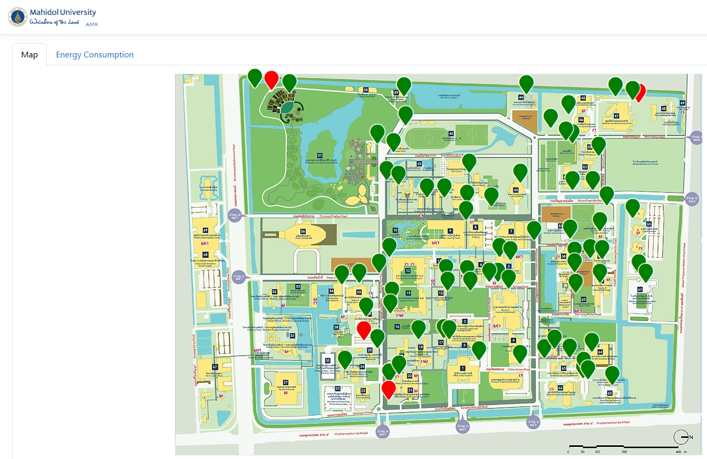This screenshot has width=707, height=459.
Task: Click red marker beside building 21
Action: 389,389
